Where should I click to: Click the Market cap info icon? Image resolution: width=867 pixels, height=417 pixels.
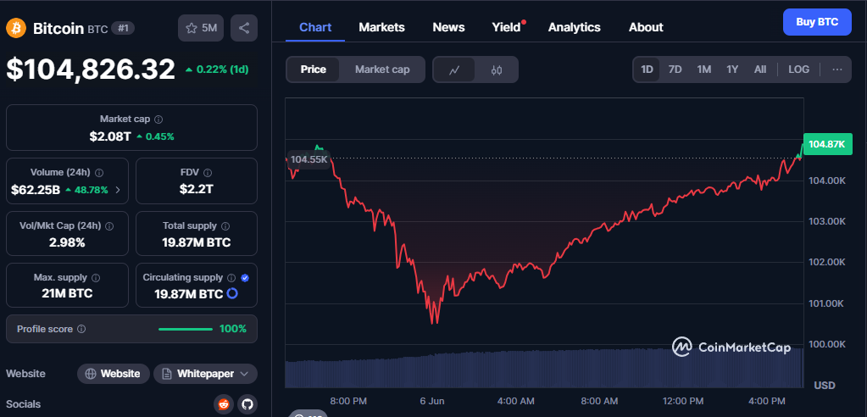point(158,120)
